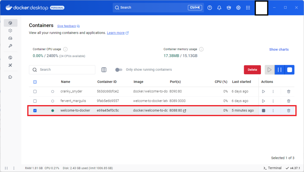Open more actions for cranky_snyder

tap(273, 91)
